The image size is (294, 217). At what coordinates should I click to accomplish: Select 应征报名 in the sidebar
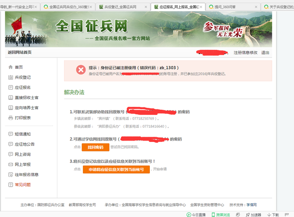click(23, 87)
